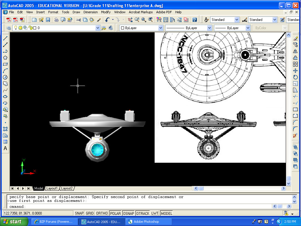Toggle SNAP mode in status bar
Image resolution: width=301 pixels, height=226 pixels.
tap(79, 213)
